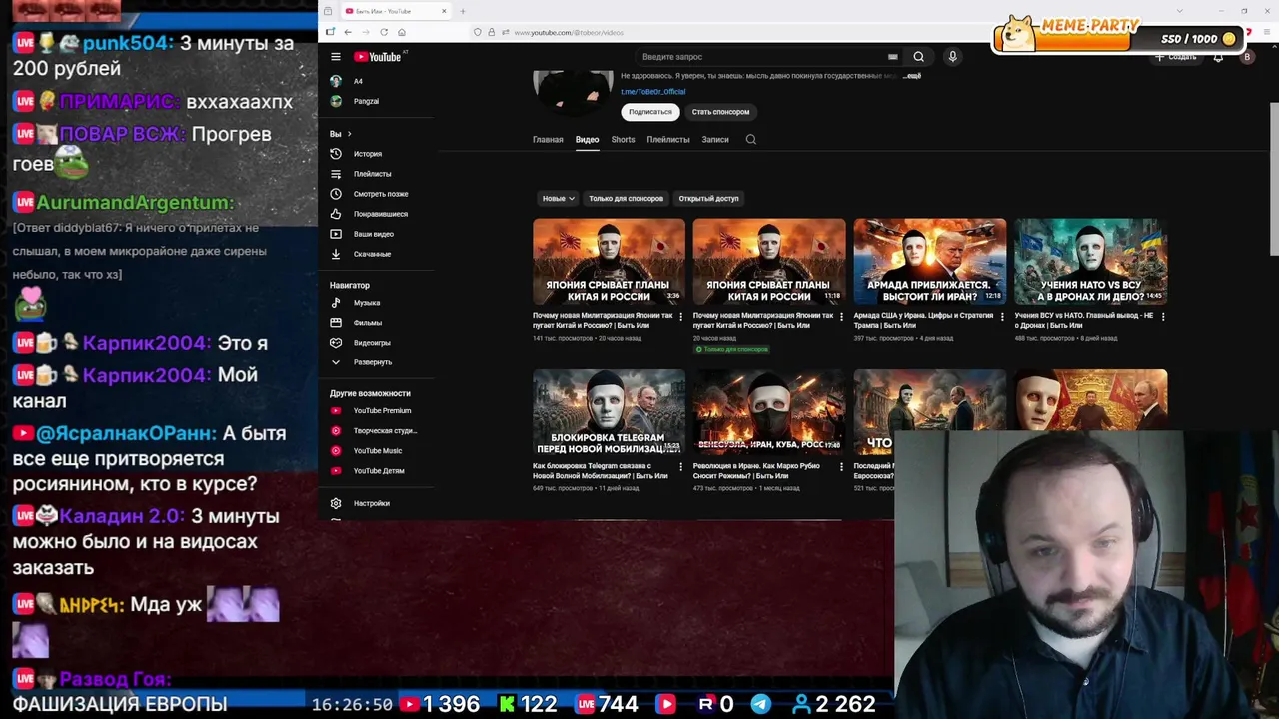1279x719 pixels.
Task: Expand the Вы section chevron
Action: tap(348, 134)
